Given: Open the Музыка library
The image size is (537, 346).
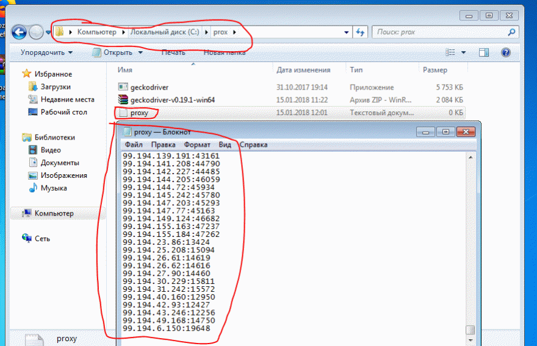Looking at the screenshot, I should click(54, 188).
